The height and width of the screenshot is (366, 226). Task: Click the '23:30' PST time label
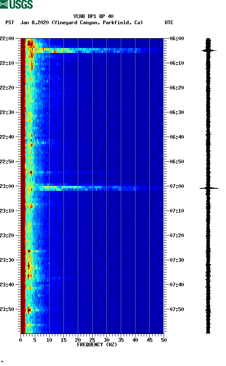[7, 260]
